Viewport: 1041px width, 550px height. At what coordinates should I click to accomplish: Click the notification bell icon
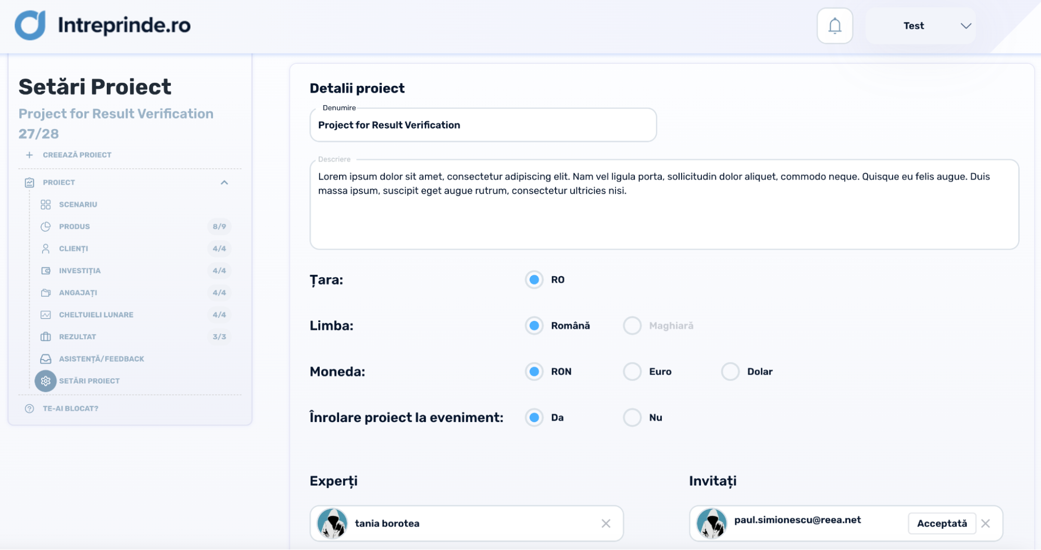click(x=834, y=25)
